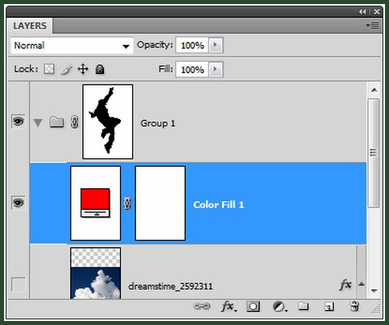Click the scrollbar up arrow
Image resolution: width=389 pixels, height=325 pixels.
pos(374,90)
